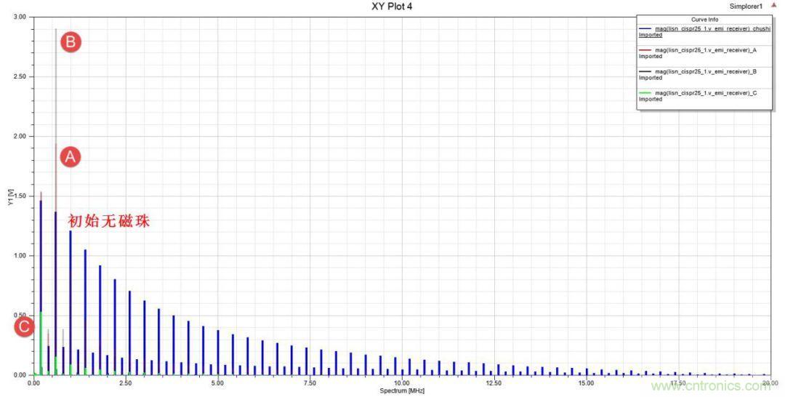Click the Simplorer1 design label
This screenshot has width=785, height=397.
pyautogui.click(x=746, y=6)
